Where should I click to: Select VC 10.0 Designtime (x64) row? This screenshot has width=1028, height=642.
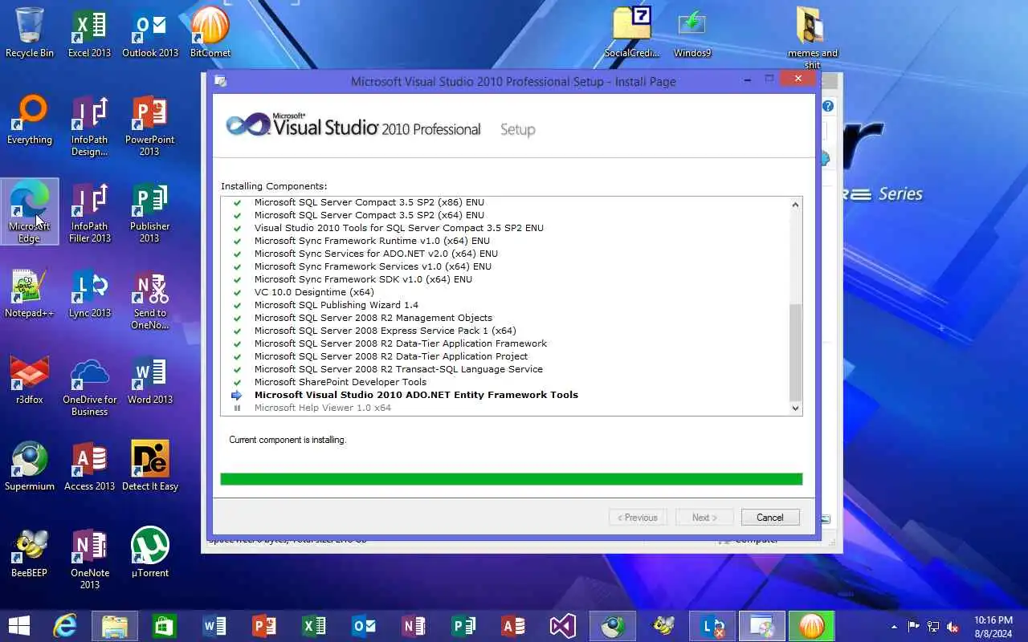point(314,292)
